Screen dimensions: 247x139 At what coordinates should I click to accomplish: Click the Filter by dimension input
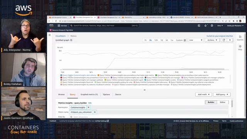coord(149,117)
